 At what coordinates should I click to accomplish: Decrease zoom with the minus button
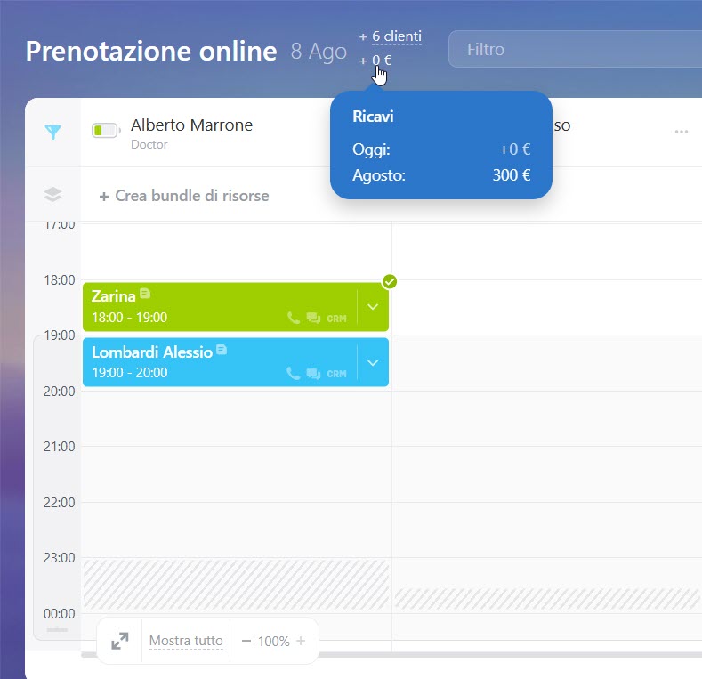pos(246,641)
